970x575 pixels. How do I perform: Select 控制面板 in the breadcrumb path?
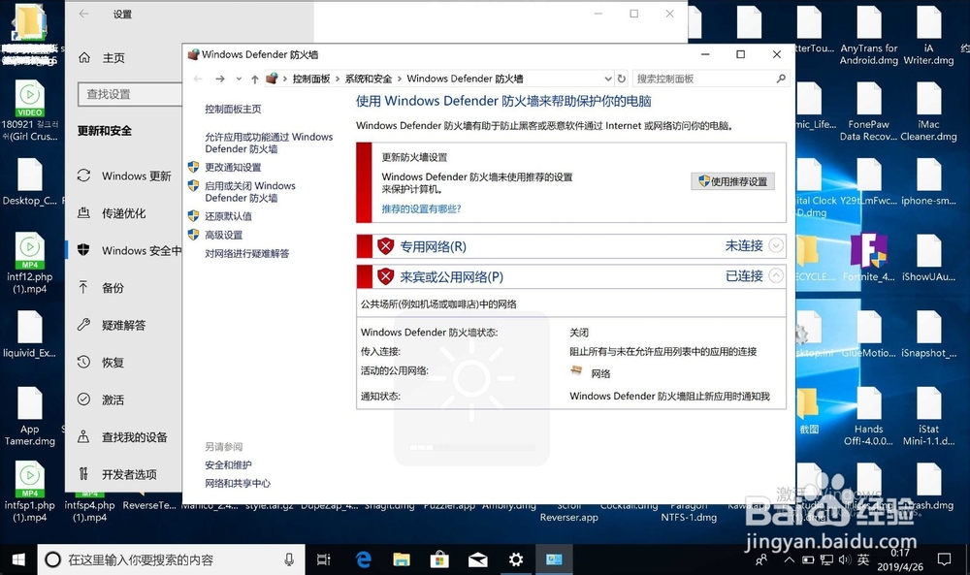point(311,79)
